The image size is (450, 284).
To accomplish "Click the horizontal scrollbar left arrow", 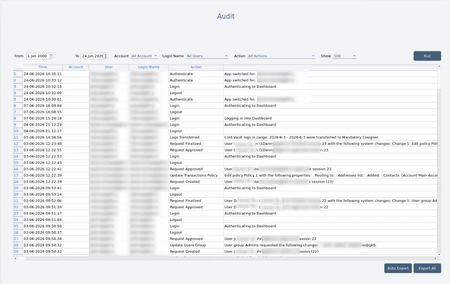I will tap(16, 259).
